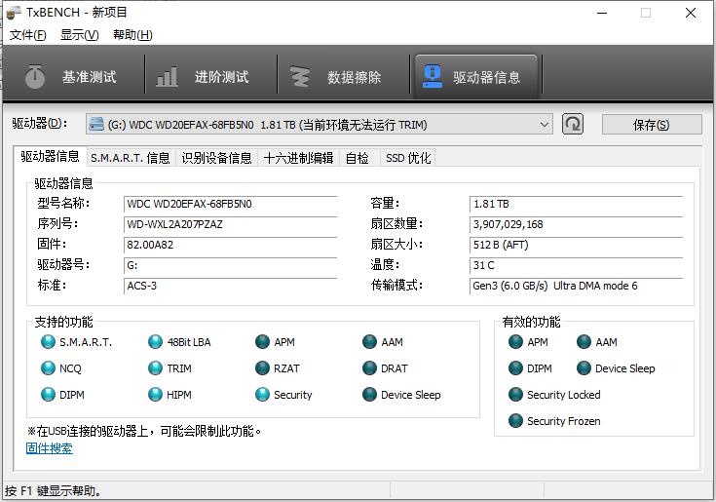Image resolution: width=716 pixels, height=502 pixels.
Task: Click the 固件 field showing 82.00A82
Action: coord(230,246)
